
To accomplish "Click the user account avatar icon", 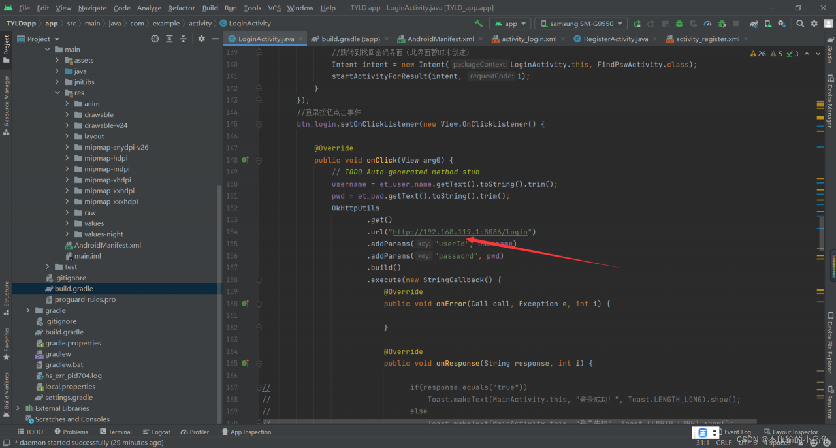I will coord(828,24).
